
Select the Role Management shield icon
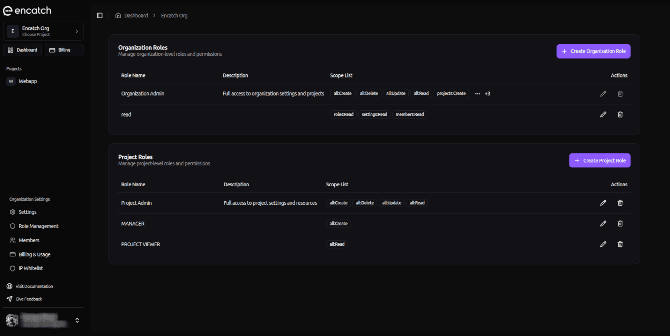point(13,226)
